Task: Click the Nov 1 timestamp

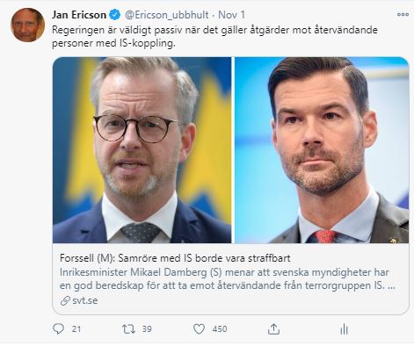Action: (231, 15)
